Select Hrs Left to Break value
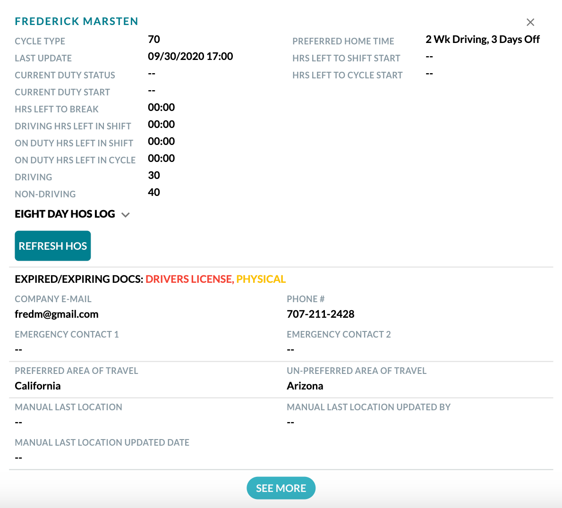 pyautogui.click(x=161, y=107)
